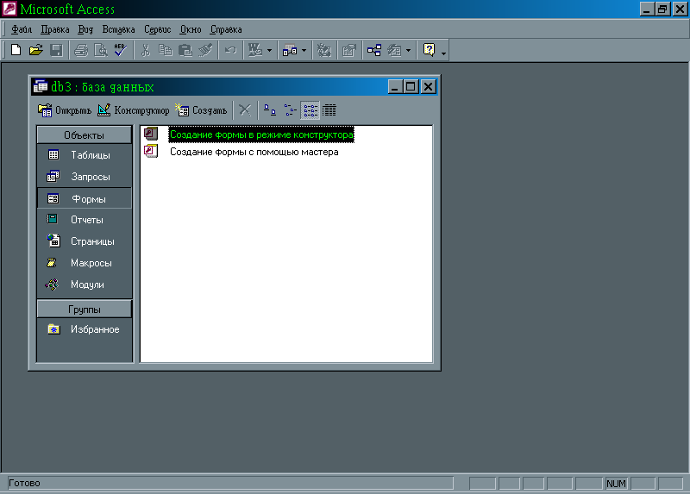Minimize the db3 database window
The height and width of the screenshot is (494, 690).
(x=396, y=87)
